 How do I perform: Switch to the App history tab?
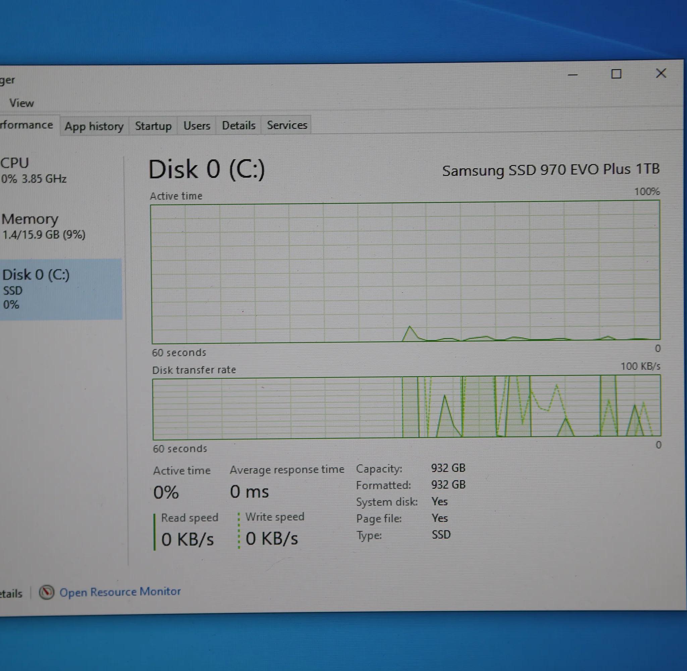click(x=94, y=126)
